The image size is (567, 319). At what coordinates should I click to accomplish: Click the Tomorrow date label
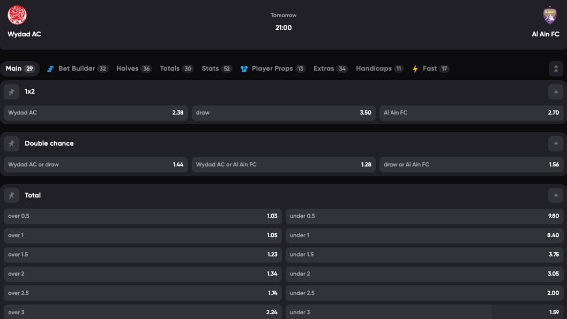coord(283,15)
